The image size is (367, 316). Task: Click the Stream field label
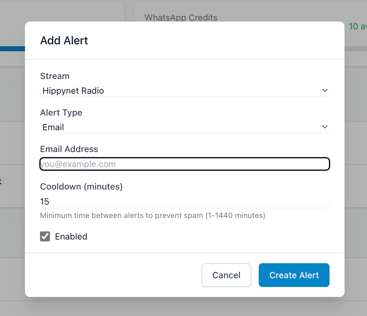tap(55, 76)
